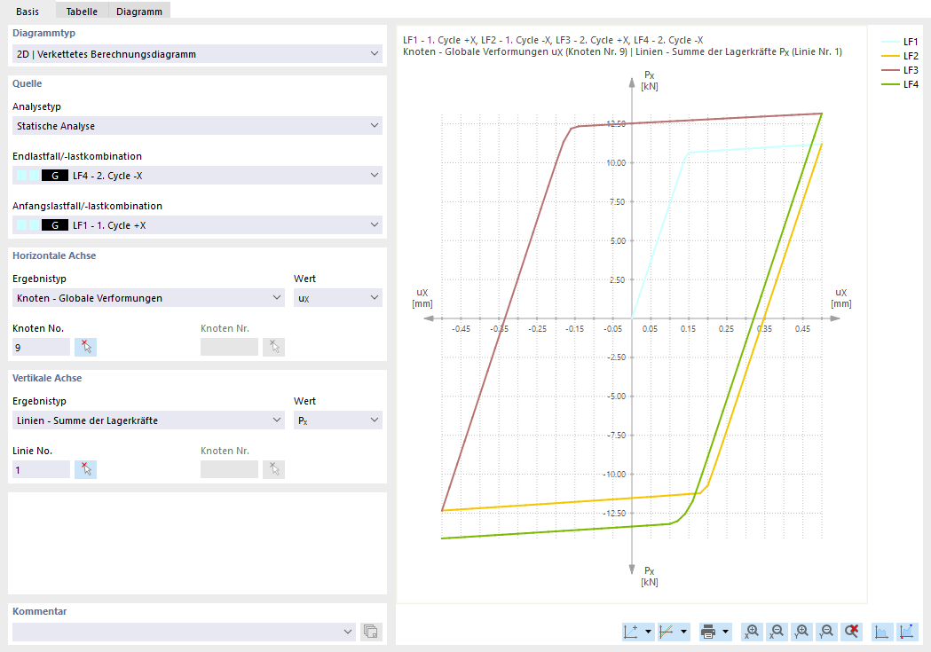Click LF4 legend color line
Viewport: 931px width, 652px height.
tap(890, 84)
